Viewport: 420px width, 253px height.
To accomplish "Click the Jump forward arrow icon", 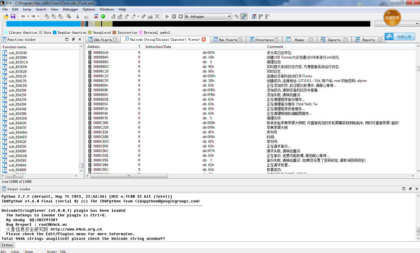I will coord(33,16).
